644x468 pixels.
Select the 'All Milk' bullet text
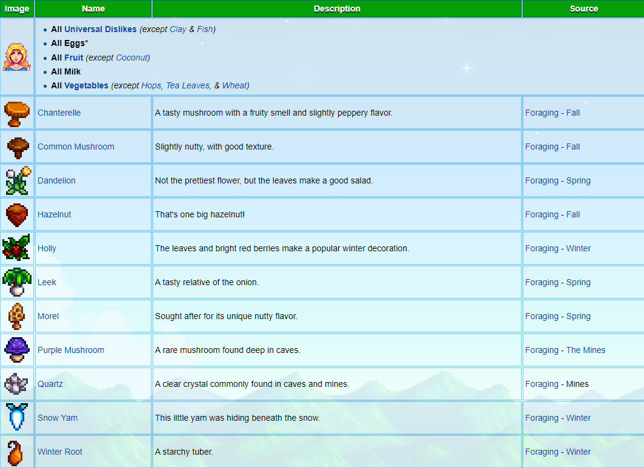(65, 71)
